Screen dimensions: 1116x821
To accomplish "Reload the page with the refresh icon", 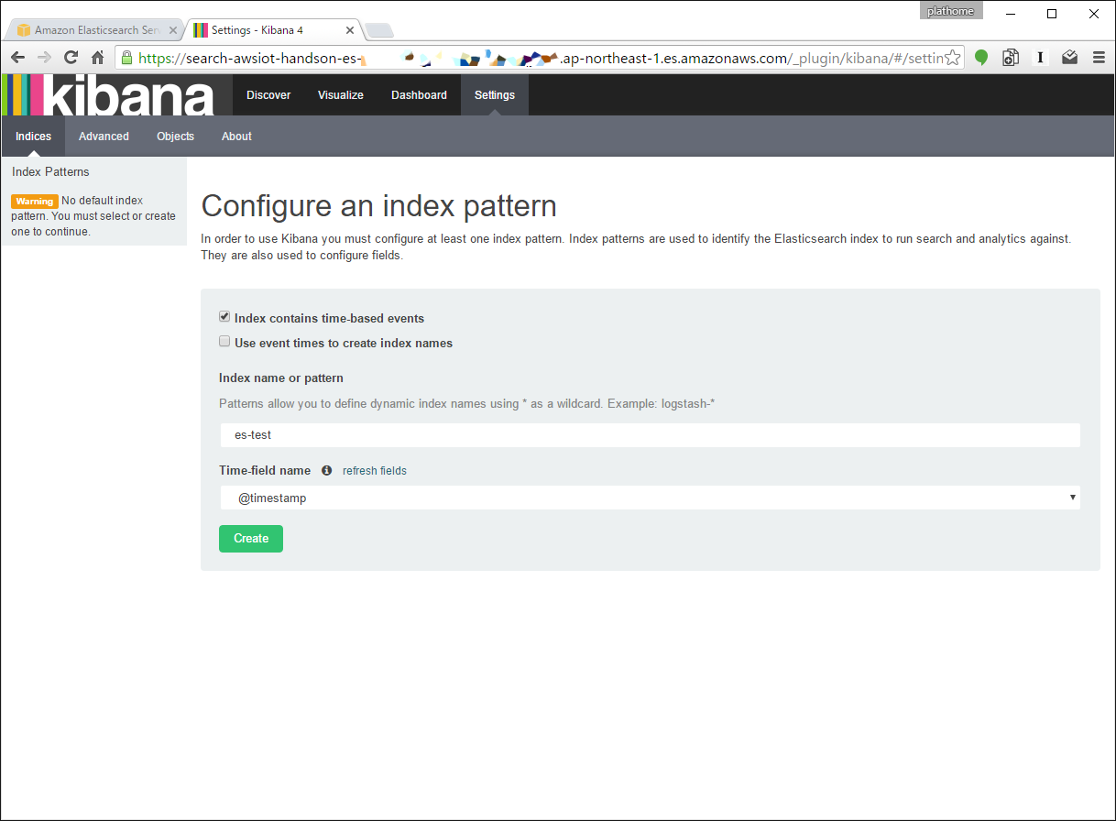I will click(x=71, y=58).
